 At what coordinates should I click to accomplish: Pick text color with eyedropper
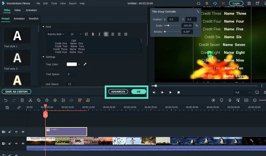point(85,64)
